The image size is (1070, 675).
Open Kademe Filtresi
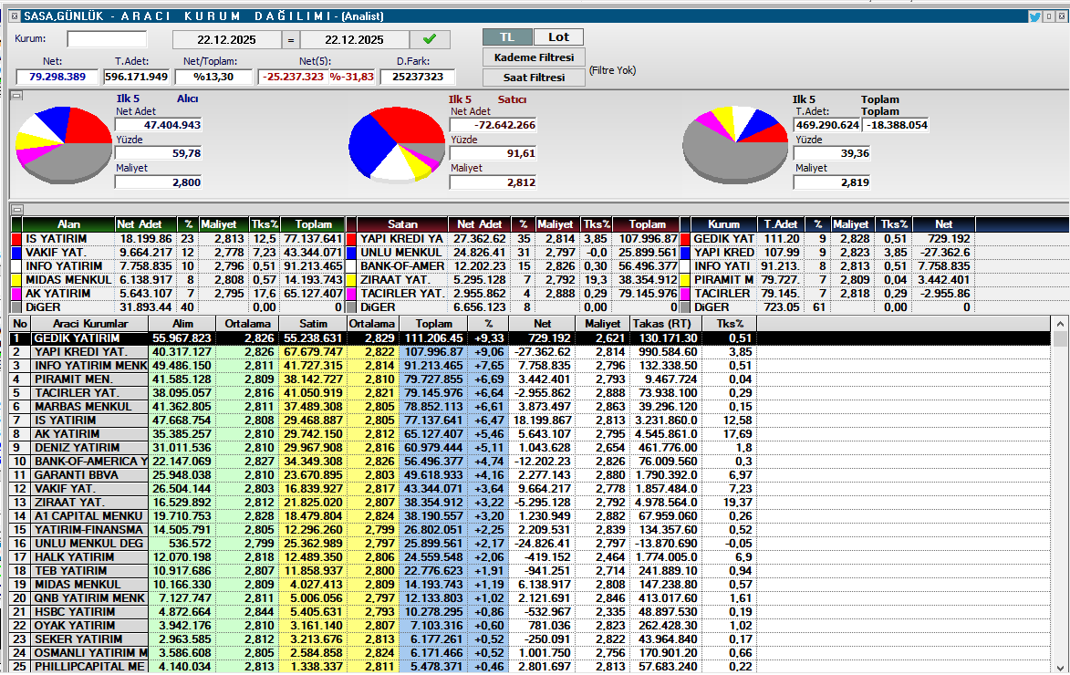click(x=534, y=57)
